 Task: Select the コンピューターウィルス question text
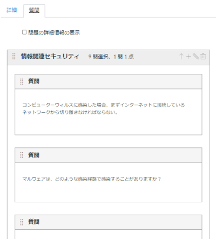(x=104, y=108)
